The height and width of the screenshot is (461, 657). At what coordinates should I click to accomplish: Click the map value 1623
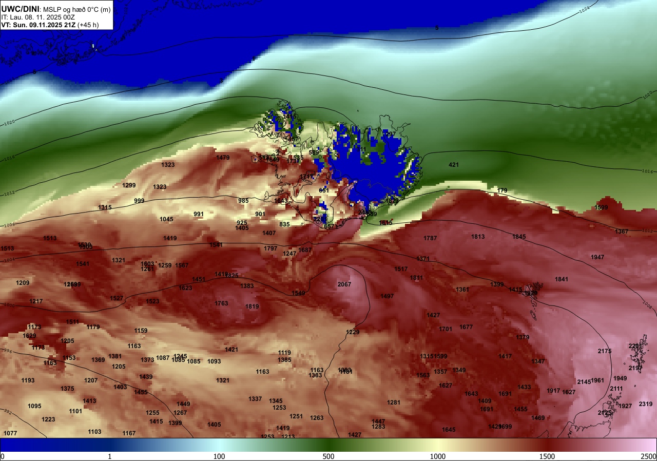tap(185, 288)
